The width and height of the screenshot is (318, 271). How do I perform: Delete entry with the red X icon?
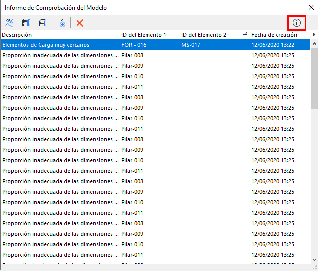click(x=80, y=23)
